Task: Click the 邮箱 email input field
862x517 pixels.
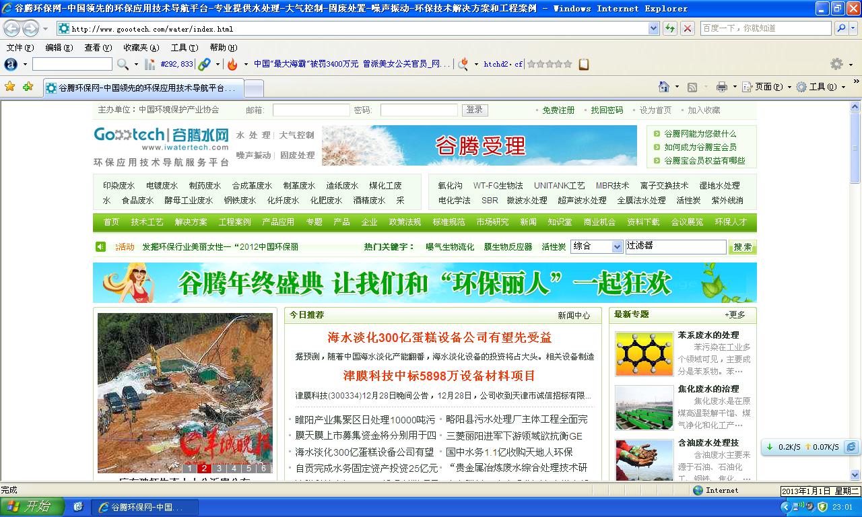Action: pyautogui.click(x=311, y=110)
